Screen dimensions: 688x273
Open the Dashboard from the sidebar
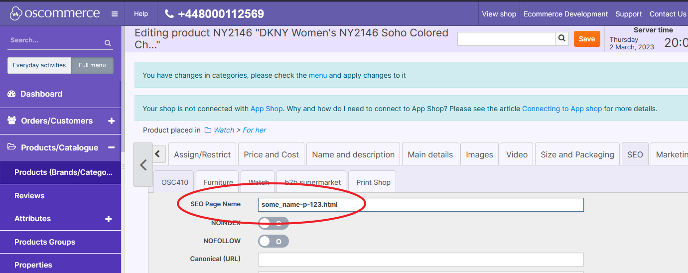coord(41,94)
